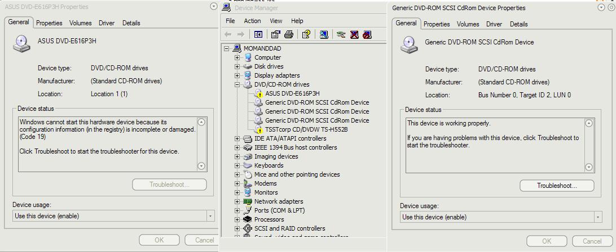Expand the Network adapters node
This screenshot has height=252, width=616.
click(237, 201)
